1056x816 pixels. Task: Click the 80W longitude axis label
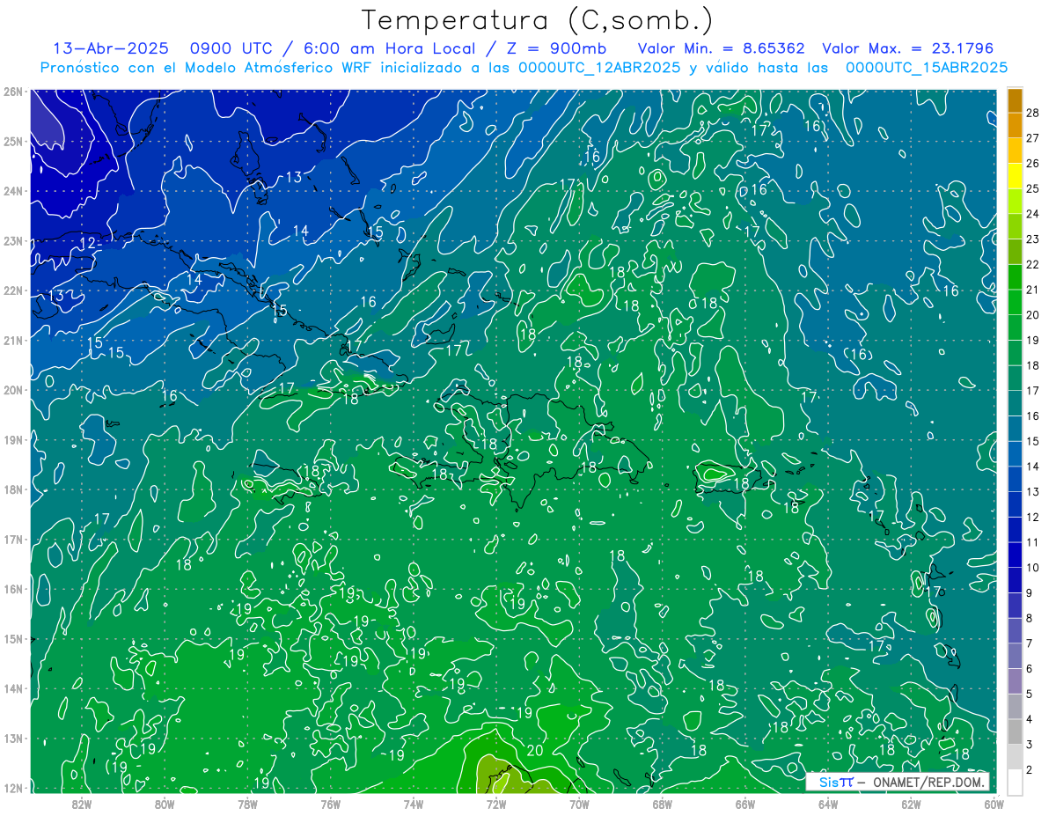tap(164, 803)
